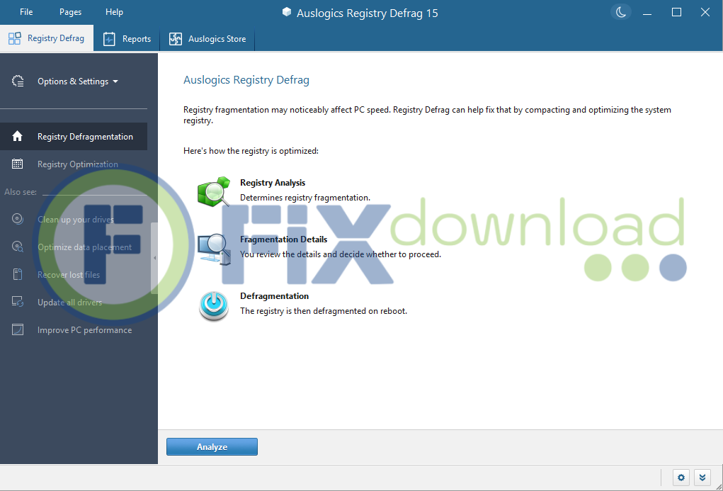Select Registry Defragmentation home icon
Screen dimensions: 723x491
pos(18,137)
